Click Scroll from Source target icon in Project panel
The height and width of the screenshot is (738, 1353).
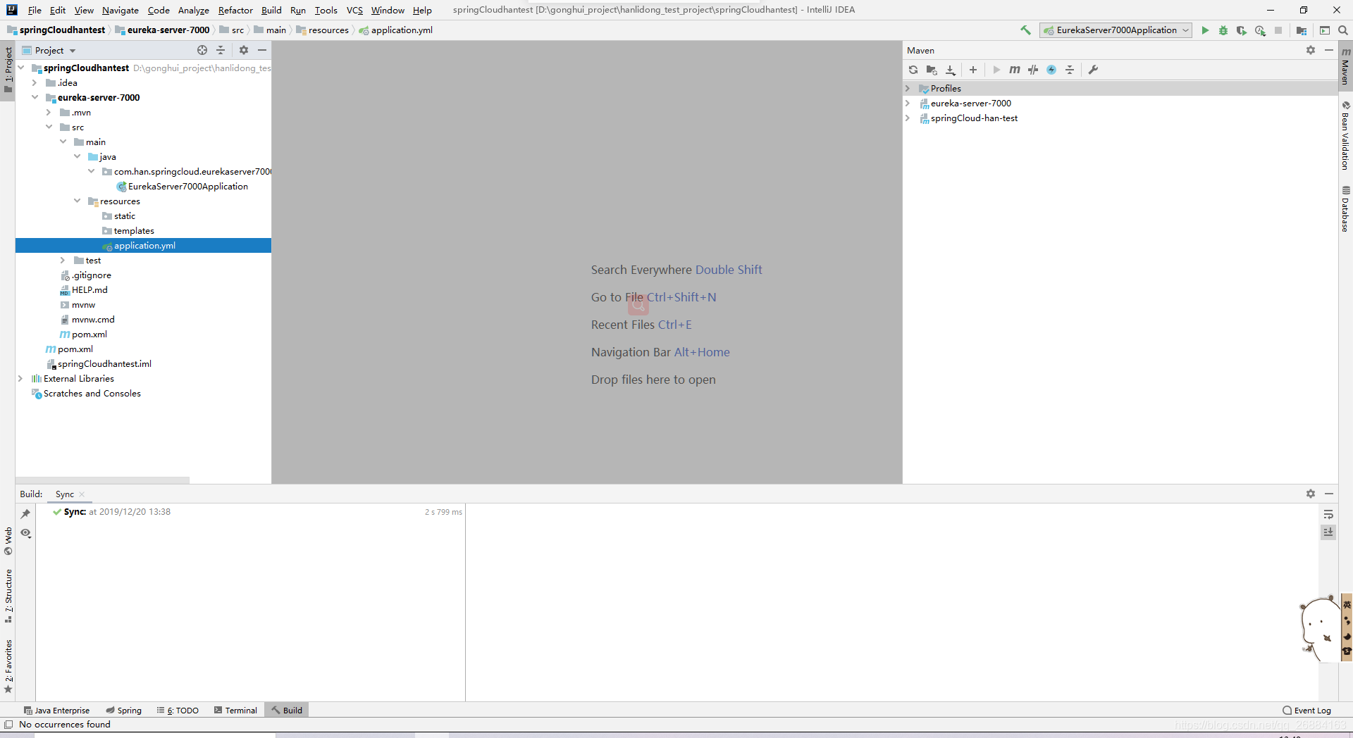tap(202, 50)
